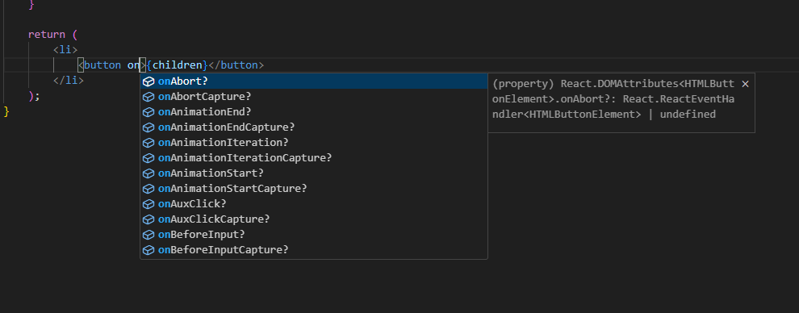Select the onAnimationIterationCapture? completion

pyautogui.click(x=314, y=158)
